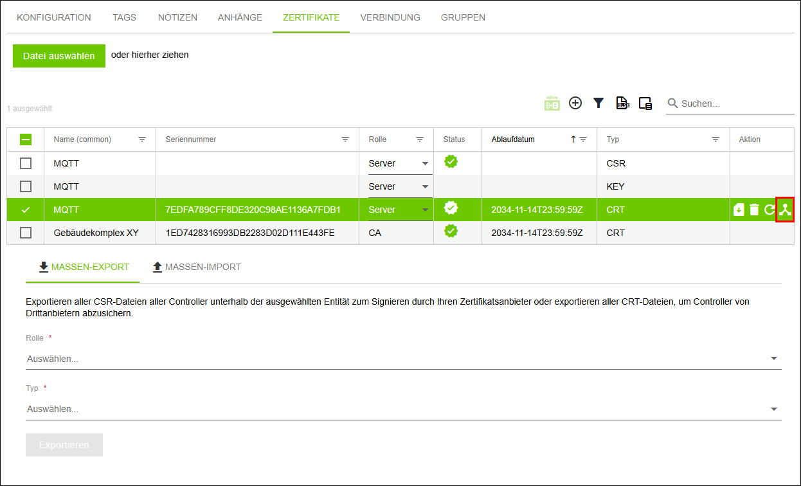Click the refresh icon in the selected row
801x486 pixels.
[770, 210]
